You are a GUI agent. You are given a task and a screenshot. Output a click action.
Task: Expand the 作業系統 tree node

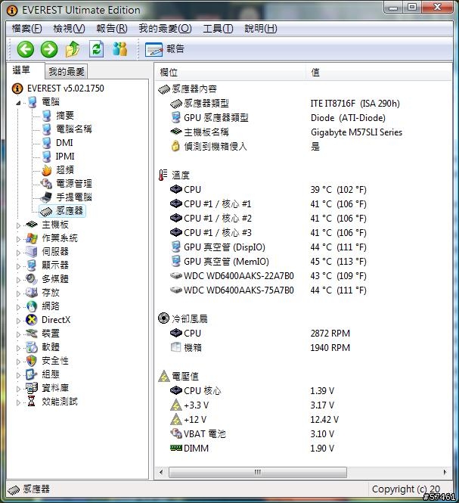point(18,239)
